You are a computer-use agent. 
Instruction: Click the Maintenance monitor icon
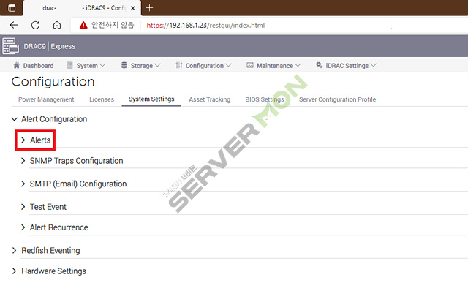click(x=250, y=65)
